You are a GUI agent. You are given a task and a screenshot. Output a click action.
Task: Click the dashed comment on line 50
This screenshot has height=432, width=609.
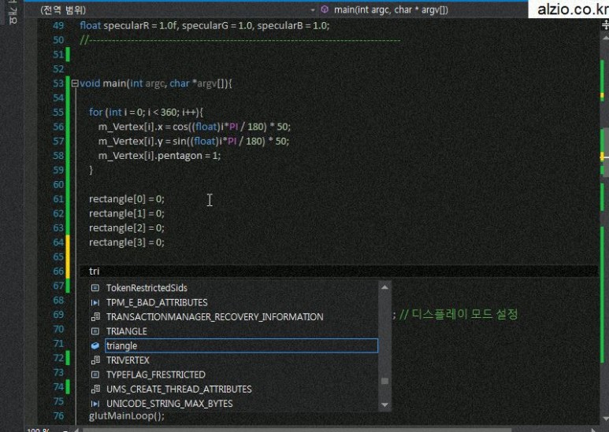(240, 40)
